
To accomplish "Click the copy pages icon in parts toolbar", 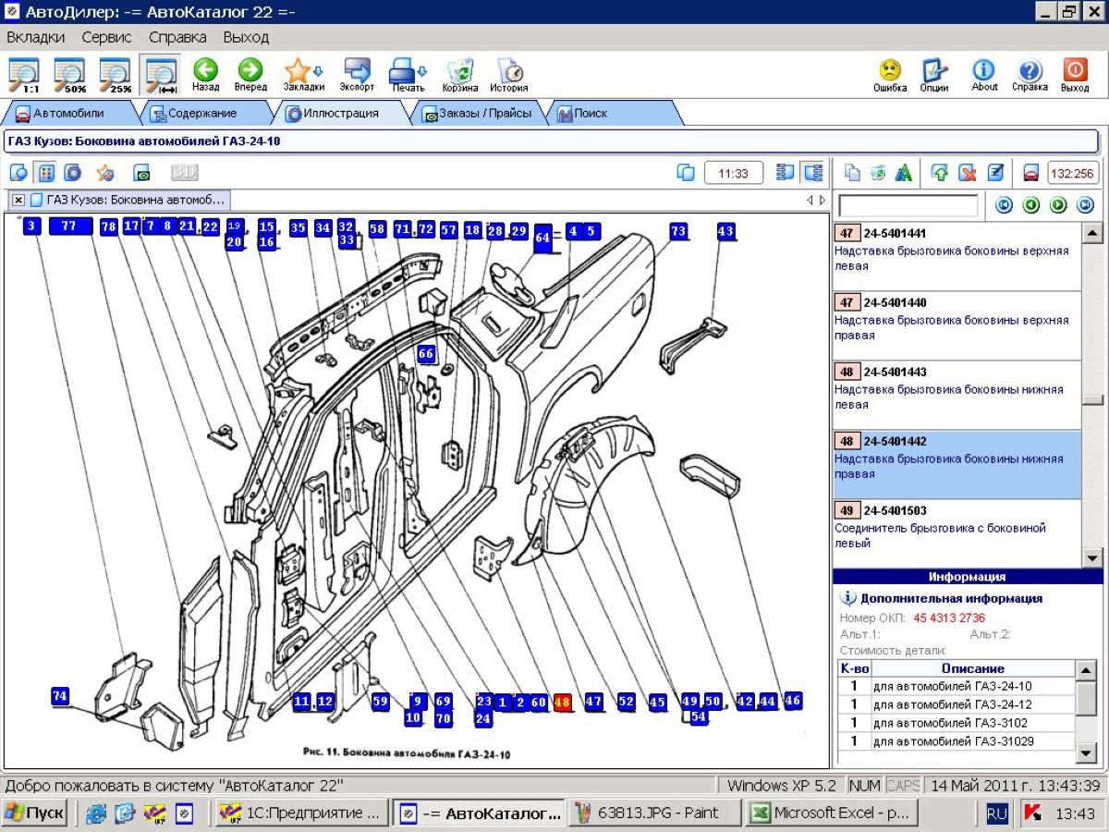I will (853, 173).
